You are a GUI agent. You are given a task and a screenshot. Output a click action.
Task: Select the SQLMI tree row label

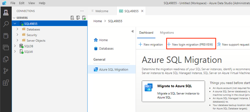(x=29, y=52)
